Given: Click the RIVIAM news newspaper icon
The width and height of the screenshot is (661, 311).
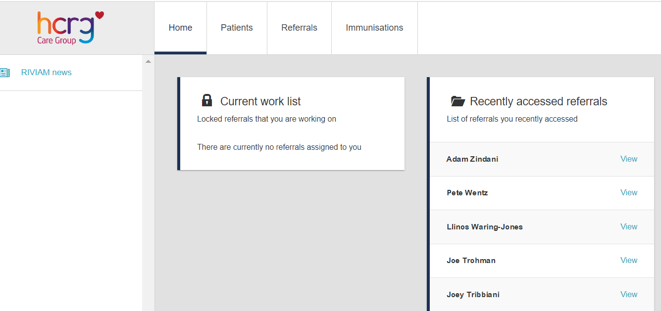Looking at the screenshot, I should (x=5, y=73).
